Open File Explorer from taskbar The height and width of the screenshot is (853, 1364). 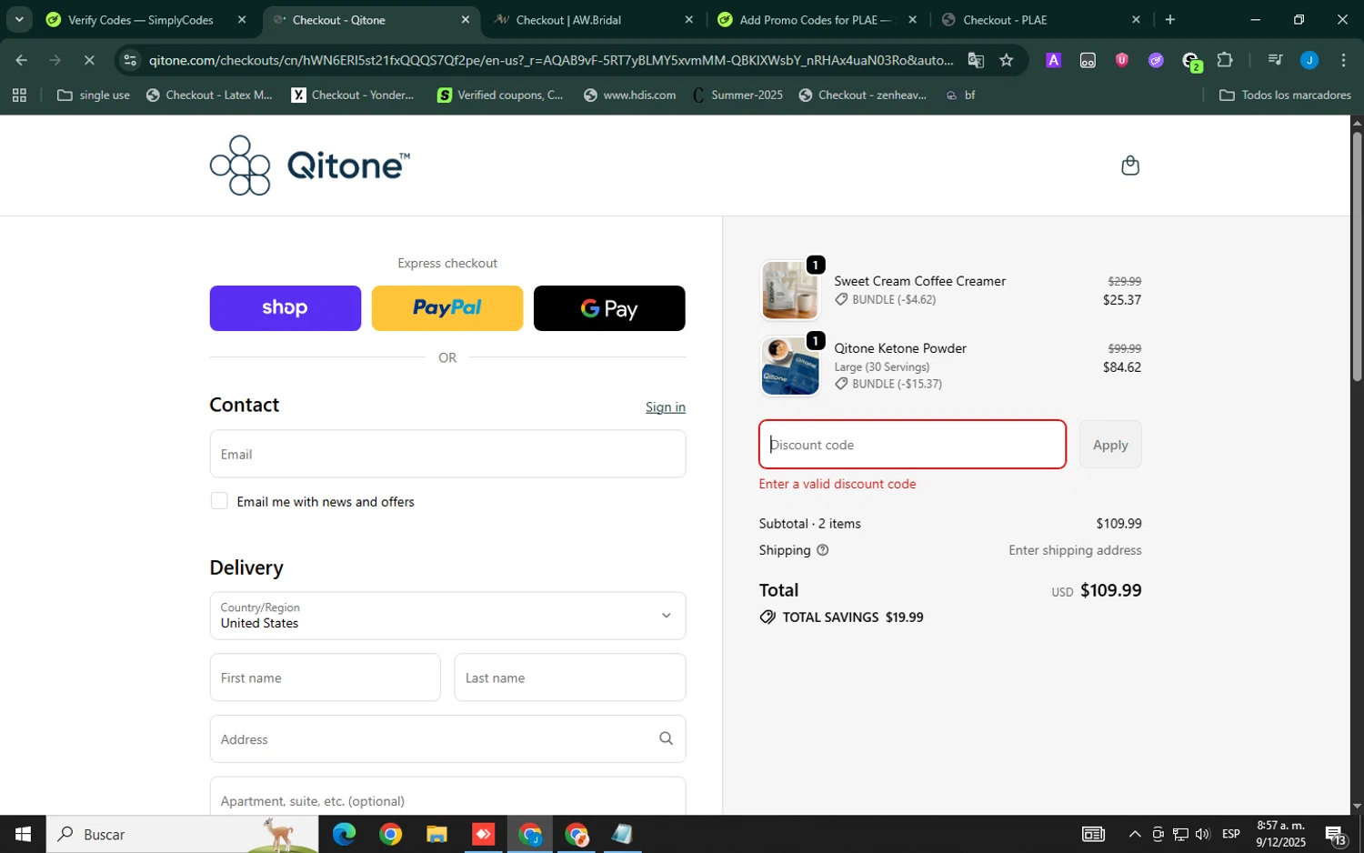tap(436, 834)
